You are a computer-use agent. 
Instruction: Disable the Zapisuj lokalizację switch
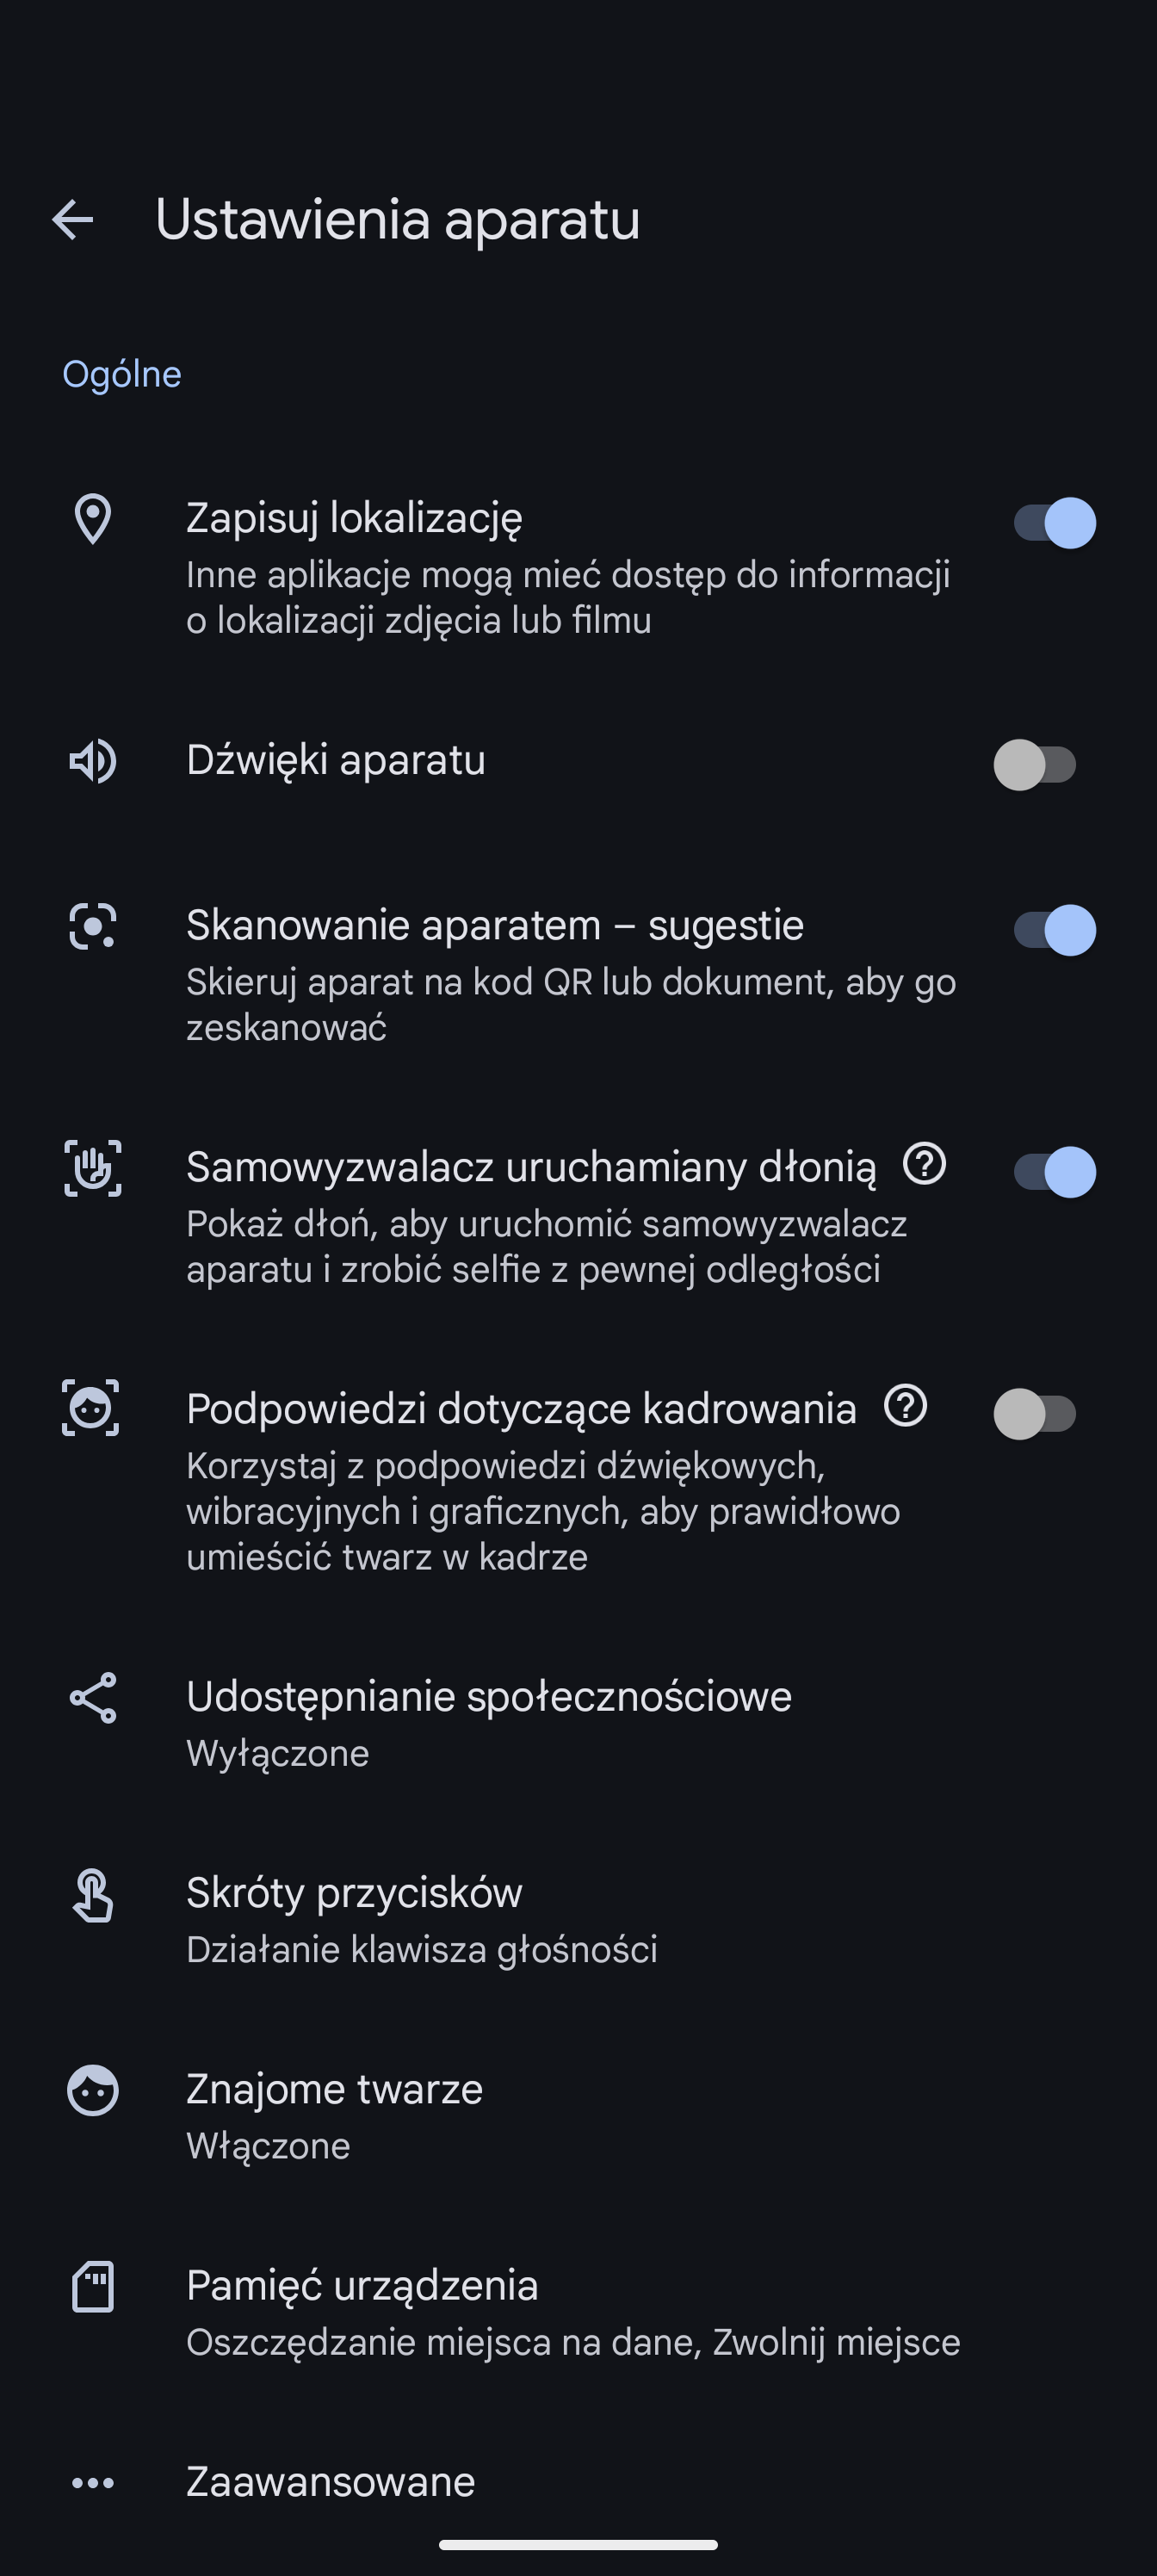1054,523
